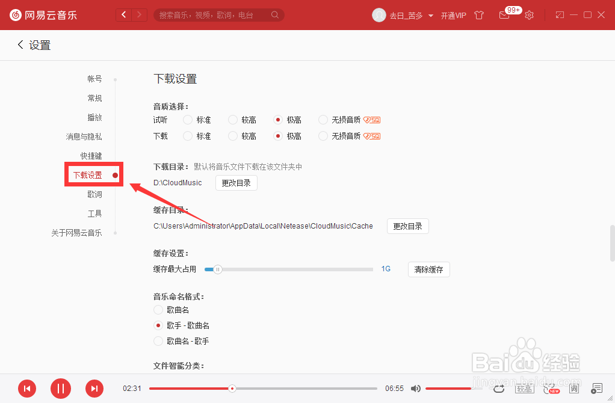Click the lyrics 词 icon
The width and height of the screenshot is (615, 403).
[x=573, y=389]
